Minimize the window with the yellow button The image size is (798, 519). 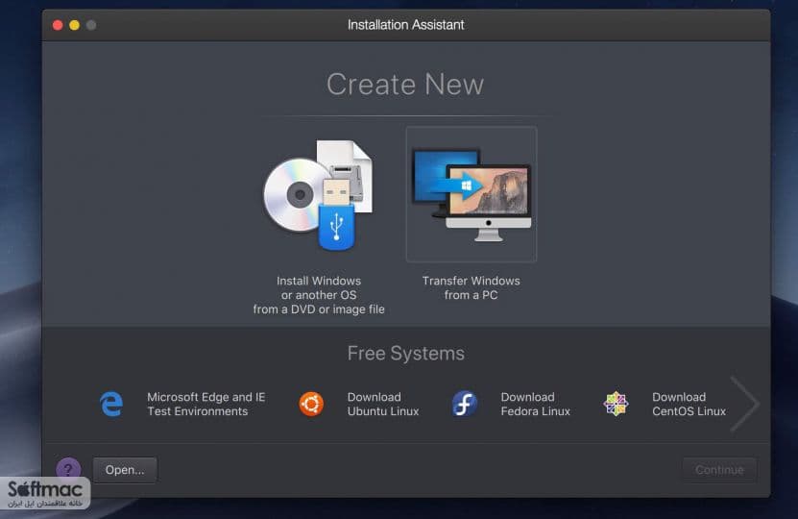coord(74,25)
